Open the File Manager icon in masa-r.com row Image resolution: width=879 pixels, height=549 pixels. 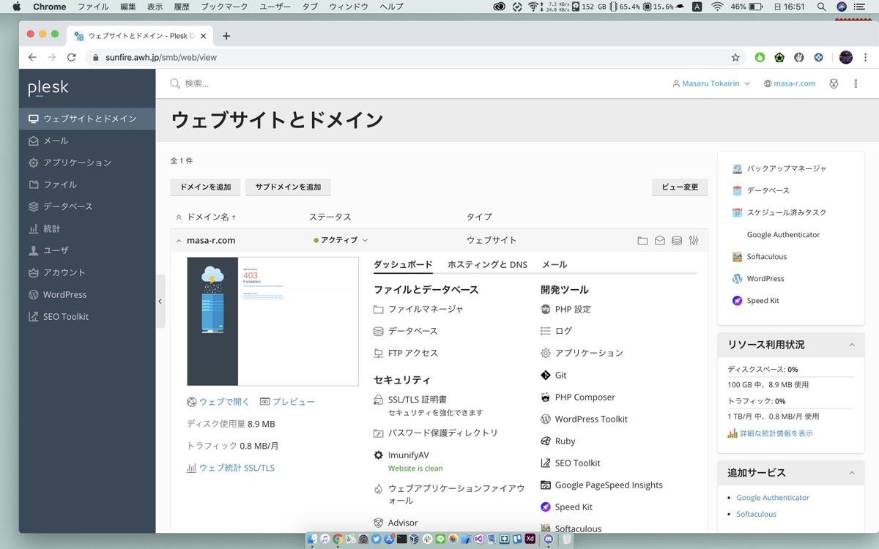(x=642, y=240)
